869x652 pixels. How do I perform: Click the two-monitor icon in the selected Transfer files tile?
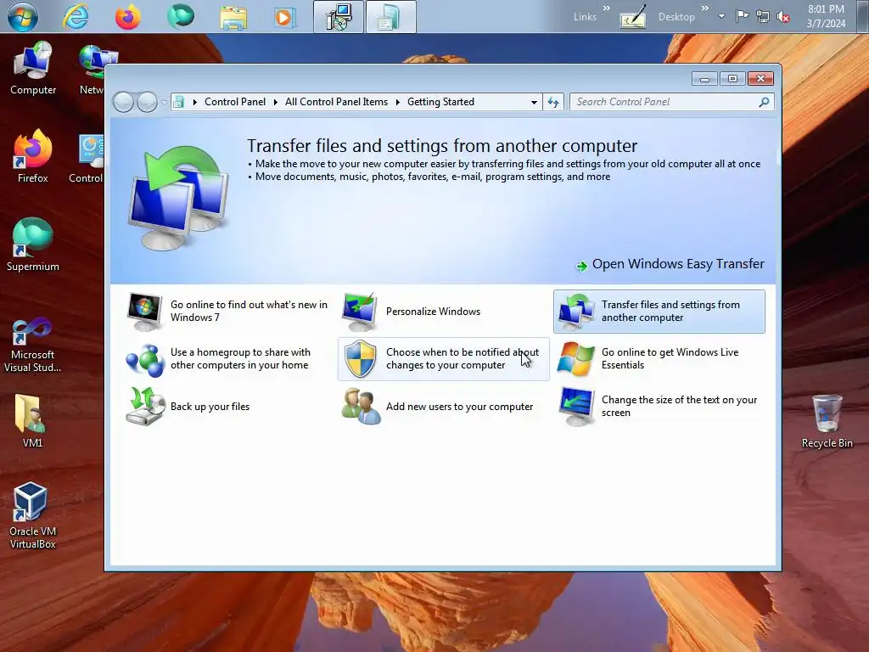click(576, 312)
